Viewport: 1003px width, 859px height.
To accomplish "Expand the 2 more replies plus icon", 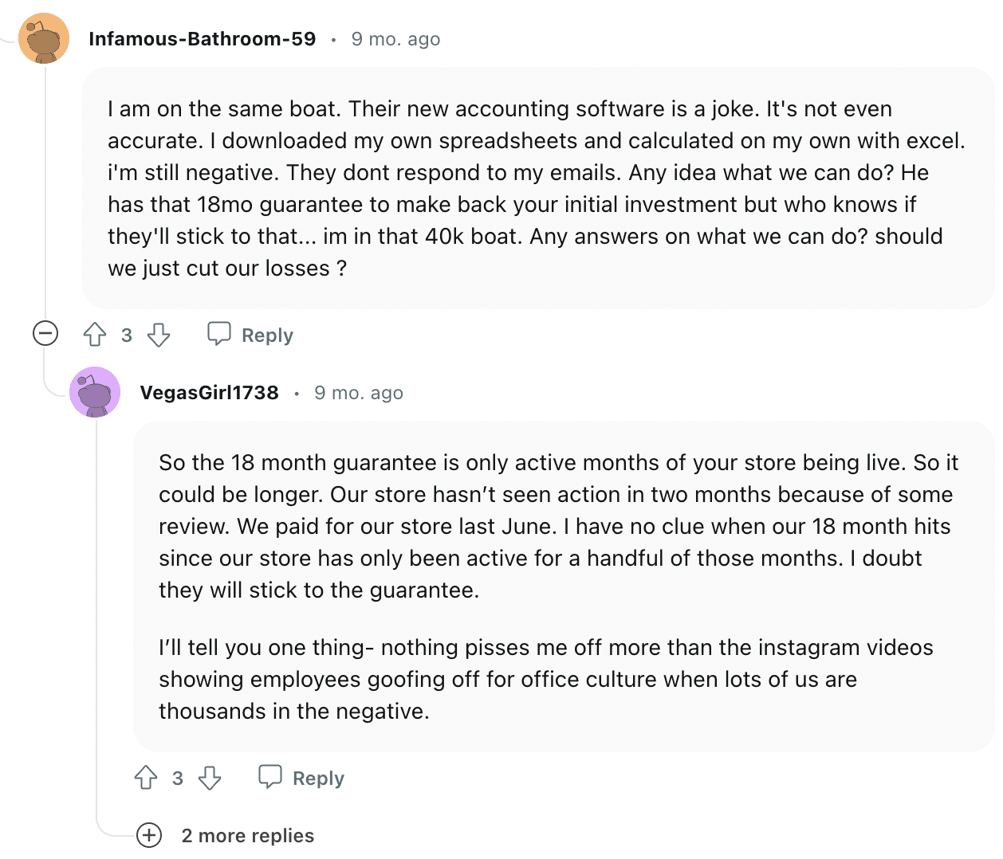I will [149, 835].
